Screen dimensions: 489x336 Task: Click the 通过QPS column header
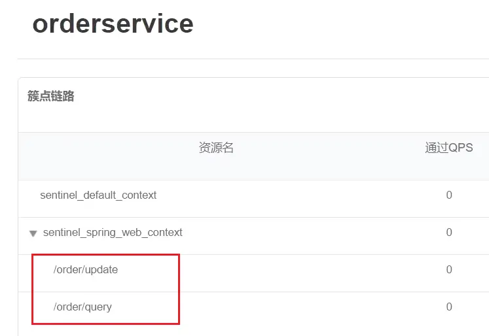(448, 148)
